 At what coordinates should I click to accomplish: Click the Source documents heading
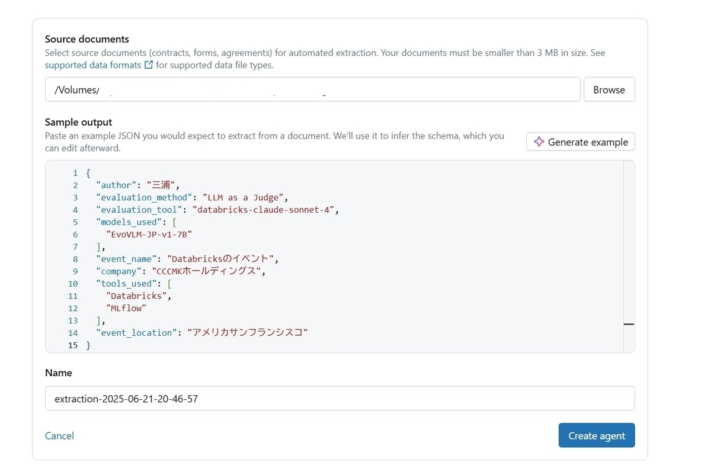pyautogui.click(x=87, y=39)
